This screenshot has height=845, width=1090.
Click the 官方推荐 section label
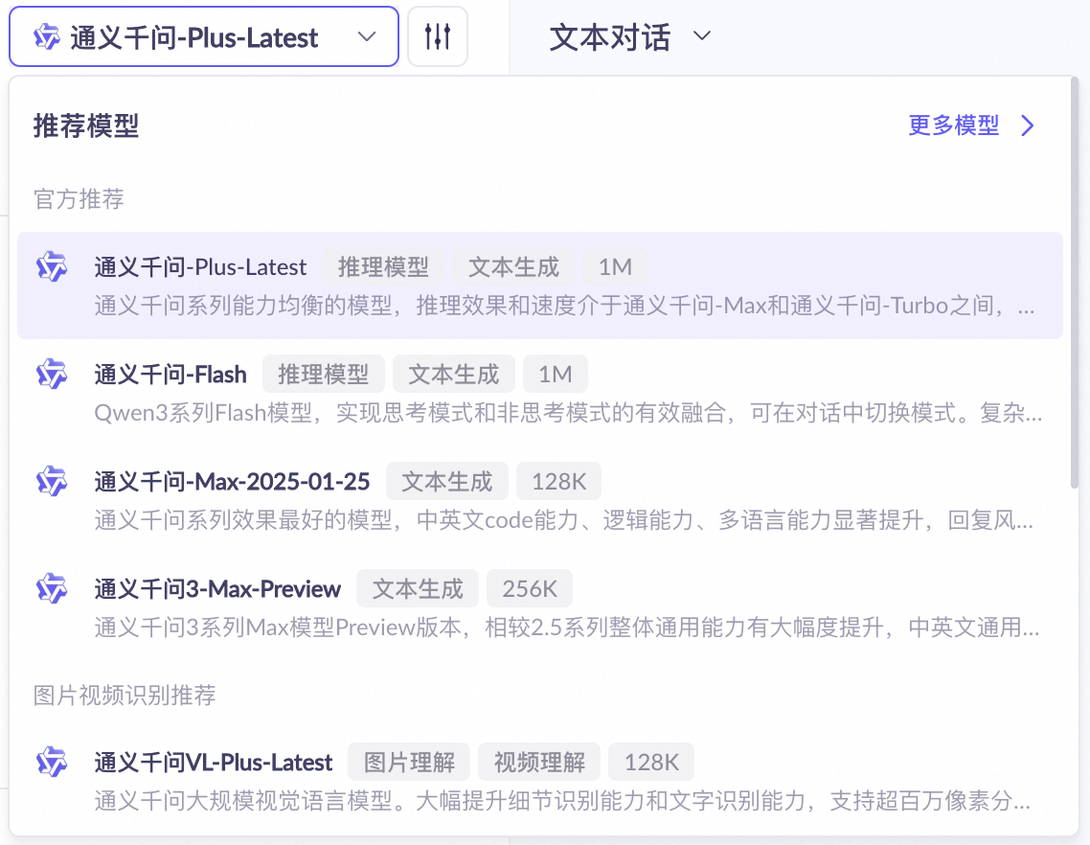tap(79, 199)
